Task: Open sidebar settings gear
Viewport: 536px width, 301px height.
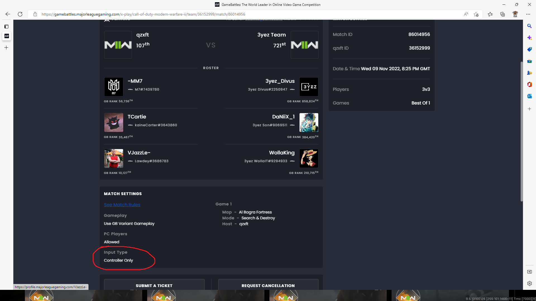Action: coord(529,283)
